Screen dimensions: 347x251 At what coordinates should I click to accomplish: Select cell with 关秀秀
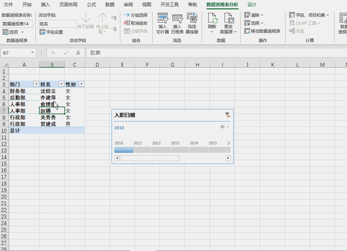click(52, 117)
